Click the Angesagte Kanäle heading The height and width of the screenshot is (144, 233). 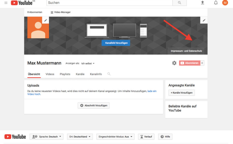(x=182, y=85)
